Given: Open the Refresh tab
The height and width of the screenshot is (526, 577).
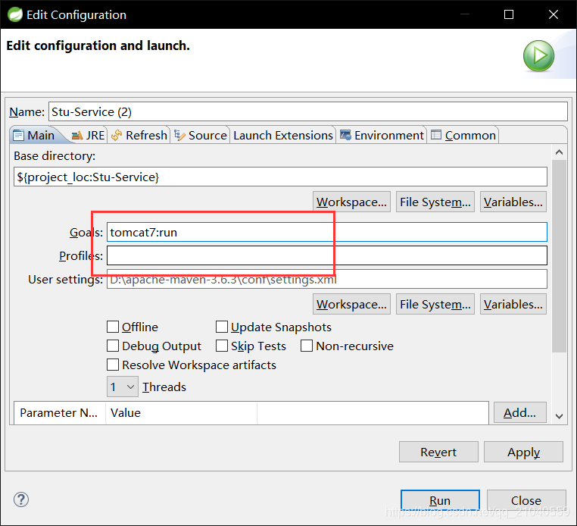Looking at the screenshot, I should pyautogui.click(x=139, y=135).
